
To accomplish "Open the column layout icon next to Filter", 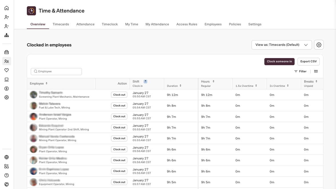I will (x=316, y=71).
